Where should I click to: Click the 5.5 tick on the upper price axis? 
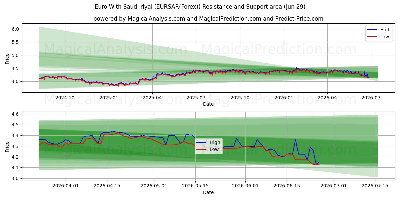(16, 42)
